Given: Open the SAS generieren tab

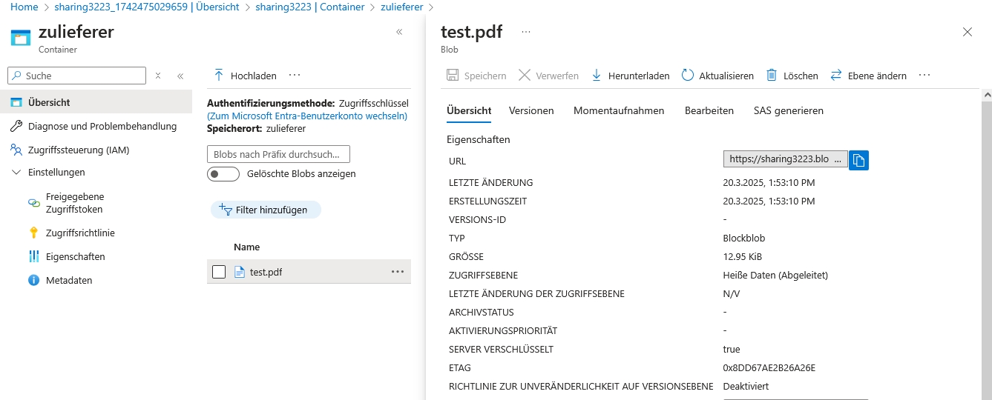Looking at the screenshot, I should tap(788, 111).
